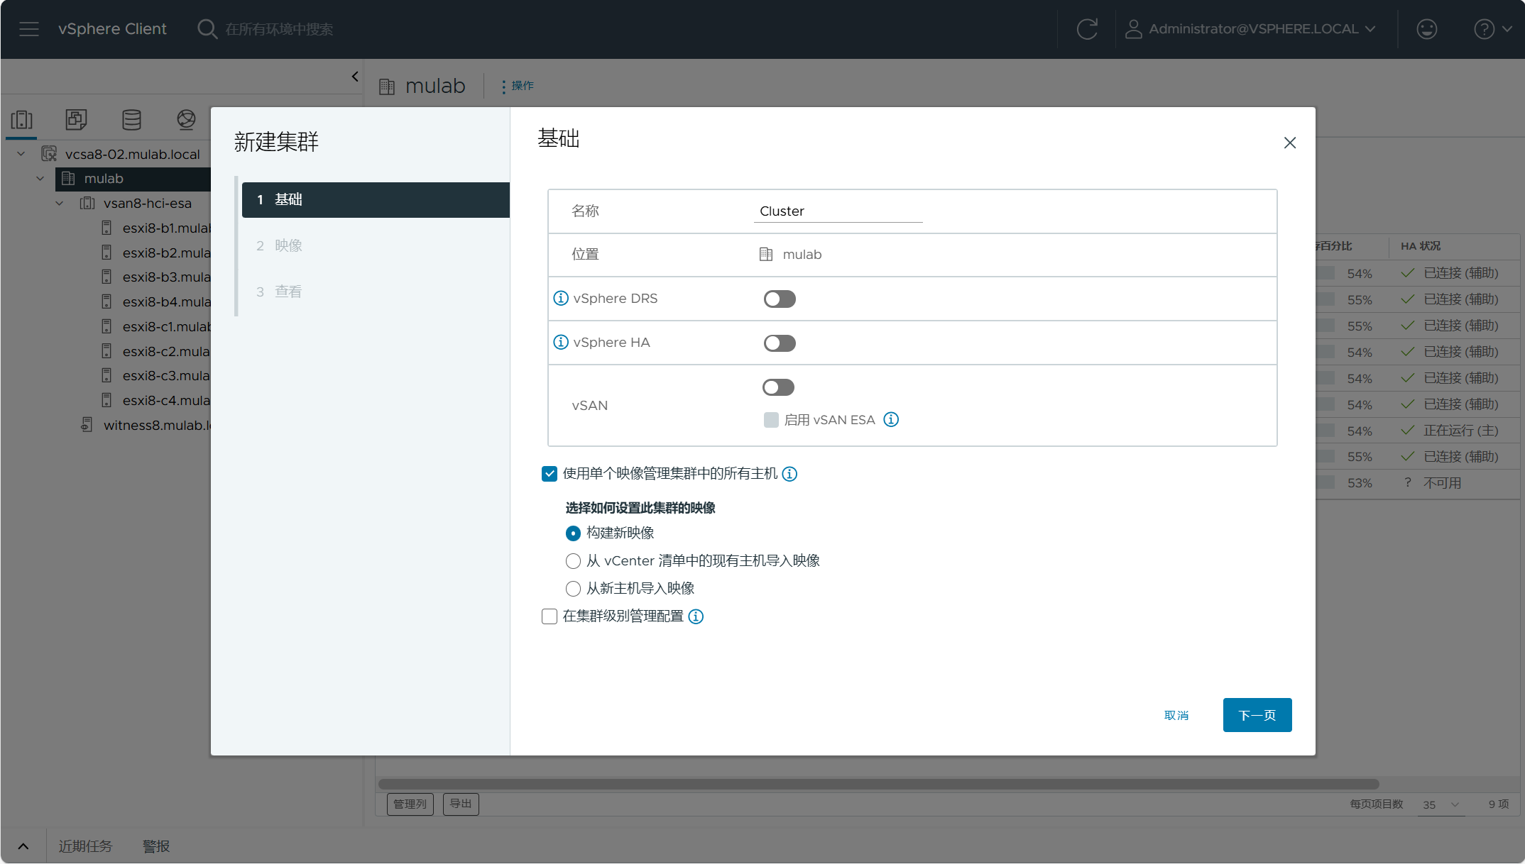This screenshot has height=864, width=1525.
Task: Switch to Storage inventory view
Action: [x=131, y=119]
